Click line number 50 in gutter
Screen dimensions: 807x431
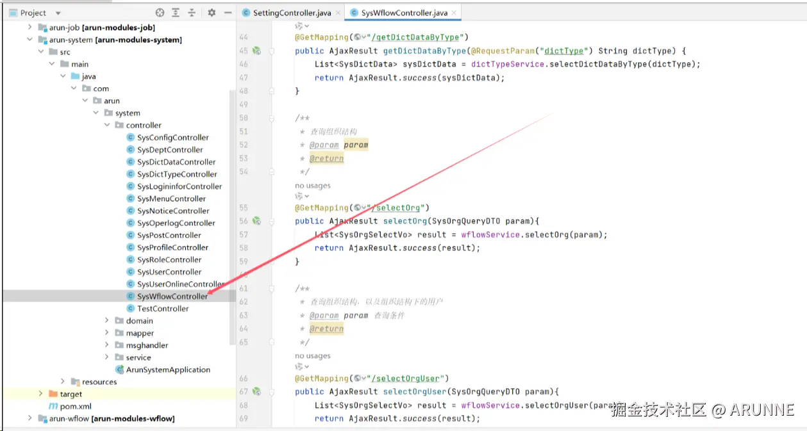(x=243, y=118)
